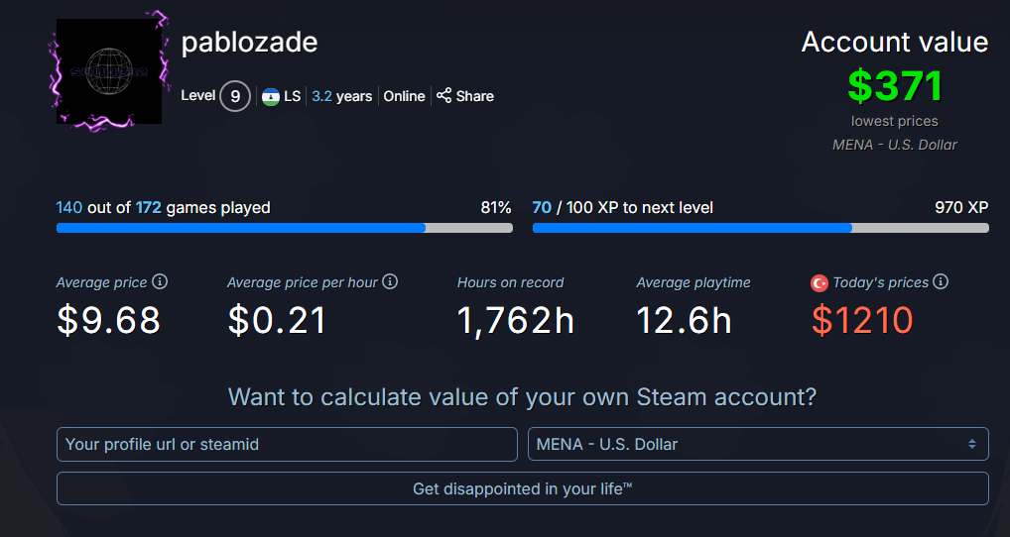
Task: Click the info icon beside Average price
Action: pyautogui.click(x=160, y=282)
